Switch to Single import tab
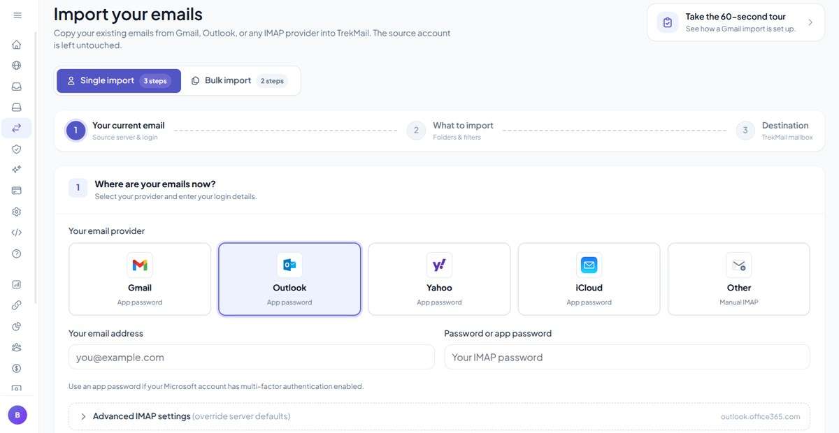839x433 pixels. [119, 80]
